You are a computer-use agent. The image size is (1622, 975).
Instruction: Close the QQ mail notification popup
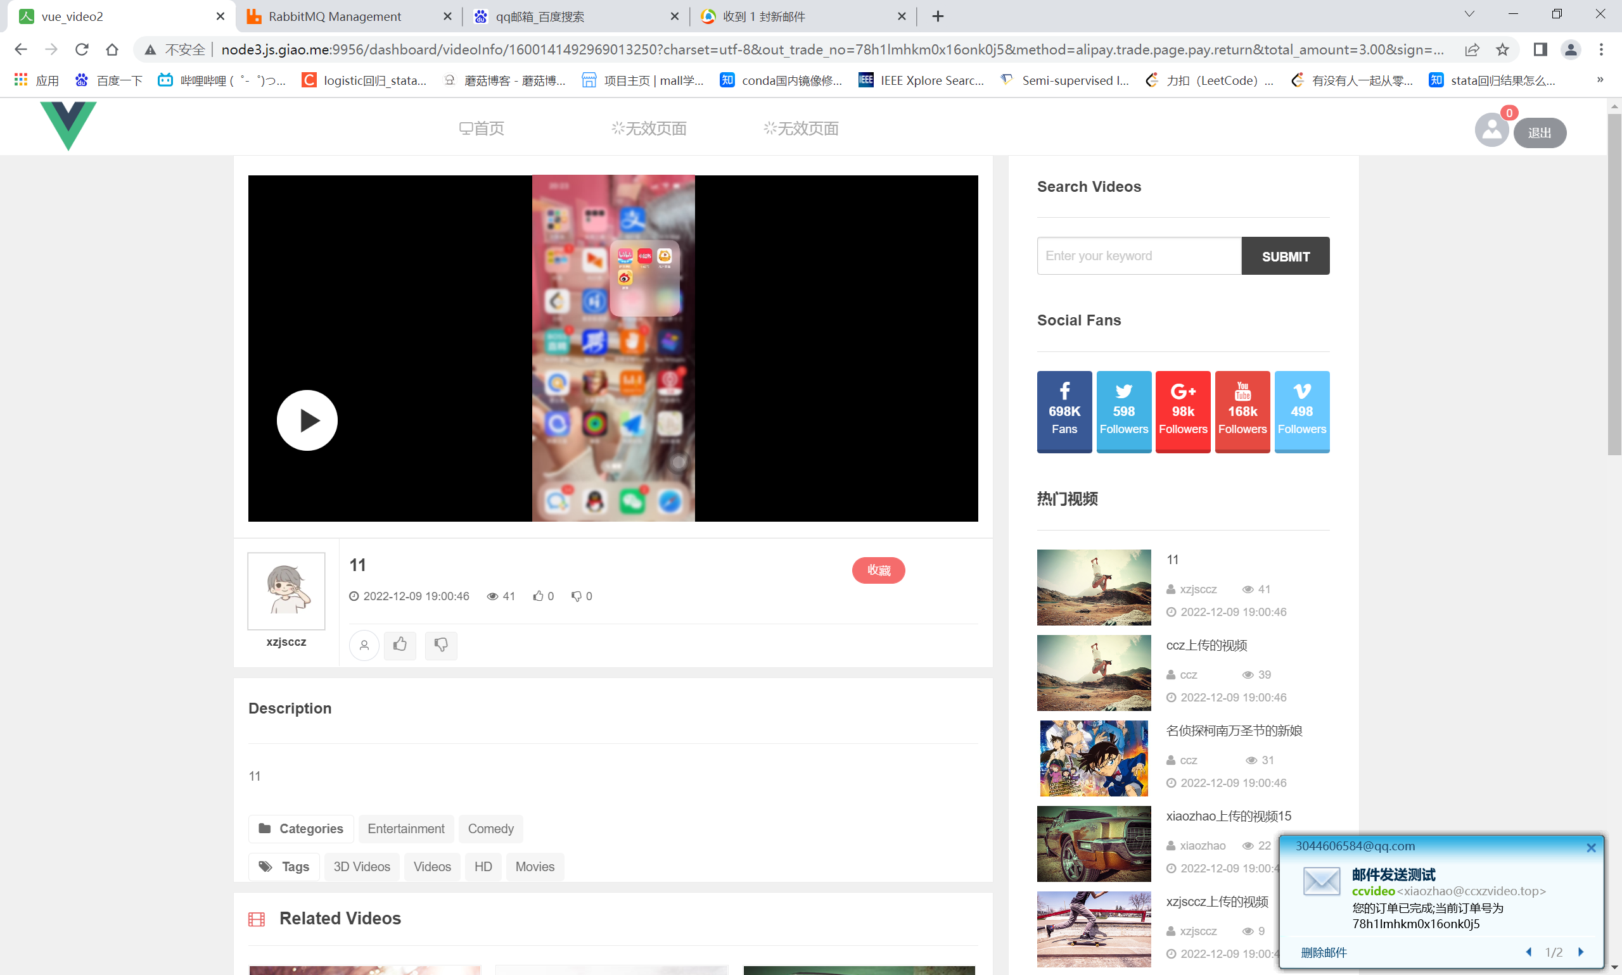click(x=1590, y=848)
